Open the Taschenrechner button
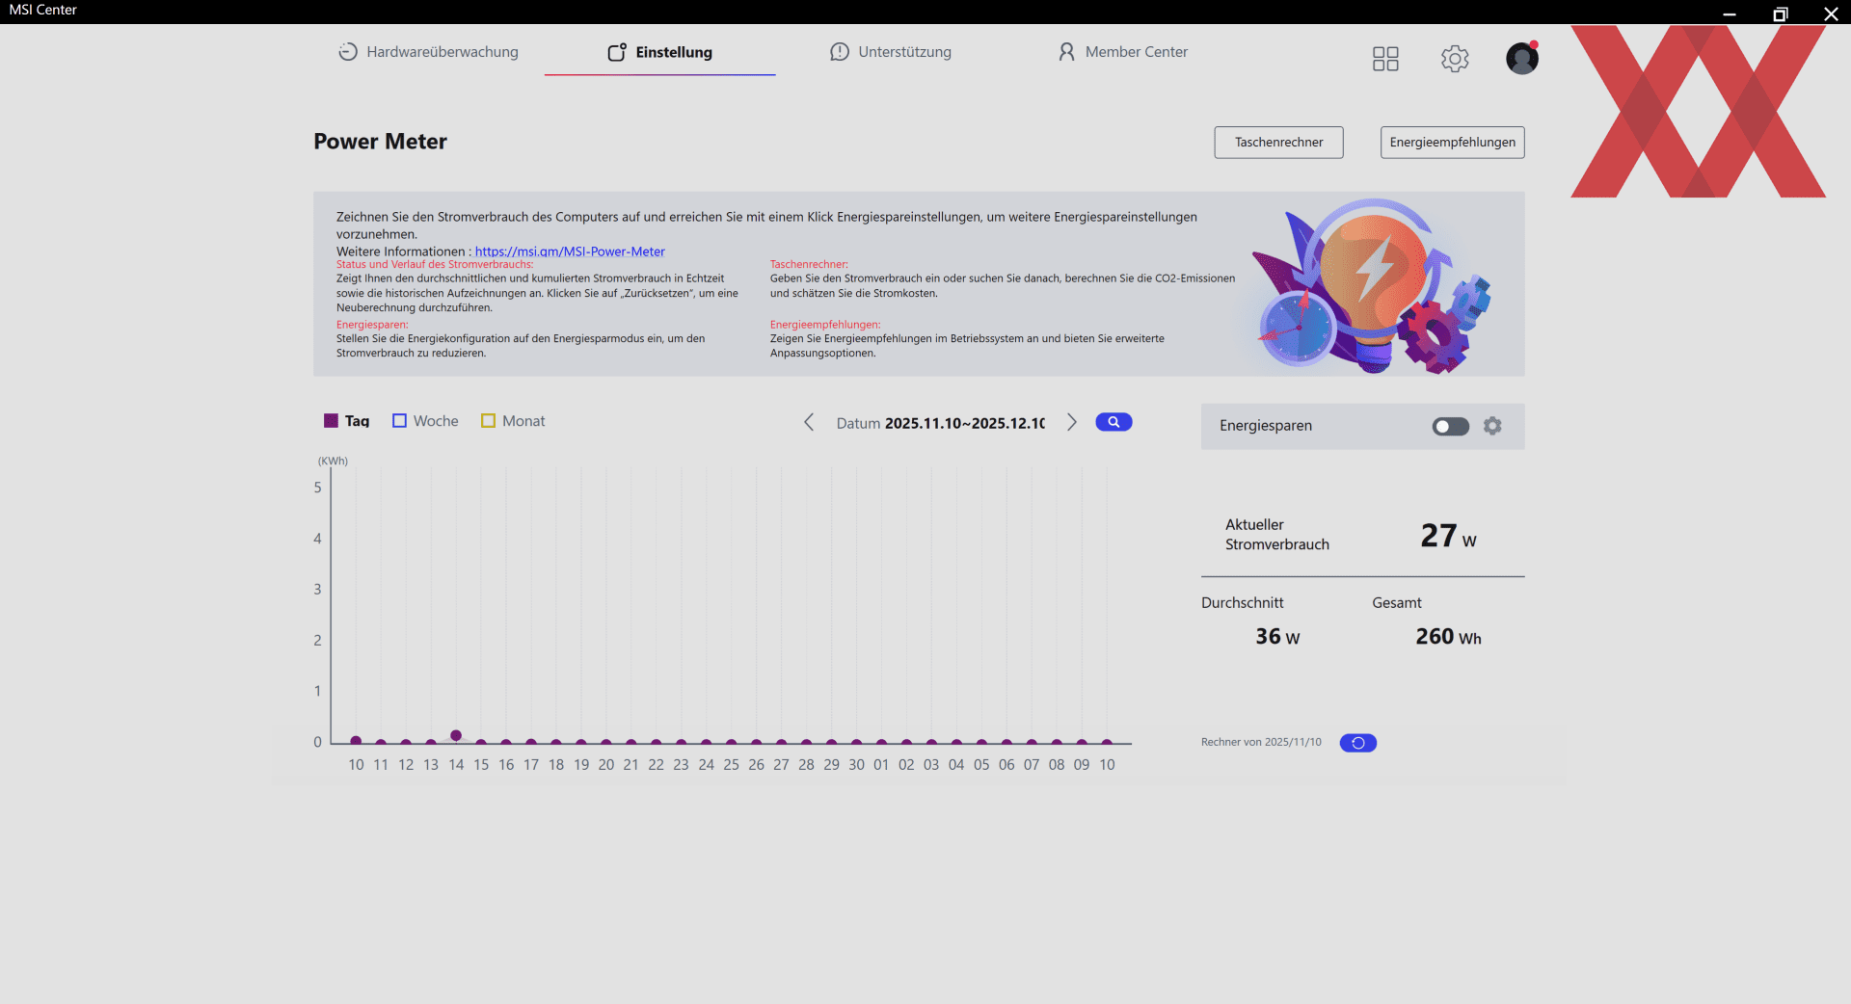Screen dimensions: 1851x1004 (1278, 143)
